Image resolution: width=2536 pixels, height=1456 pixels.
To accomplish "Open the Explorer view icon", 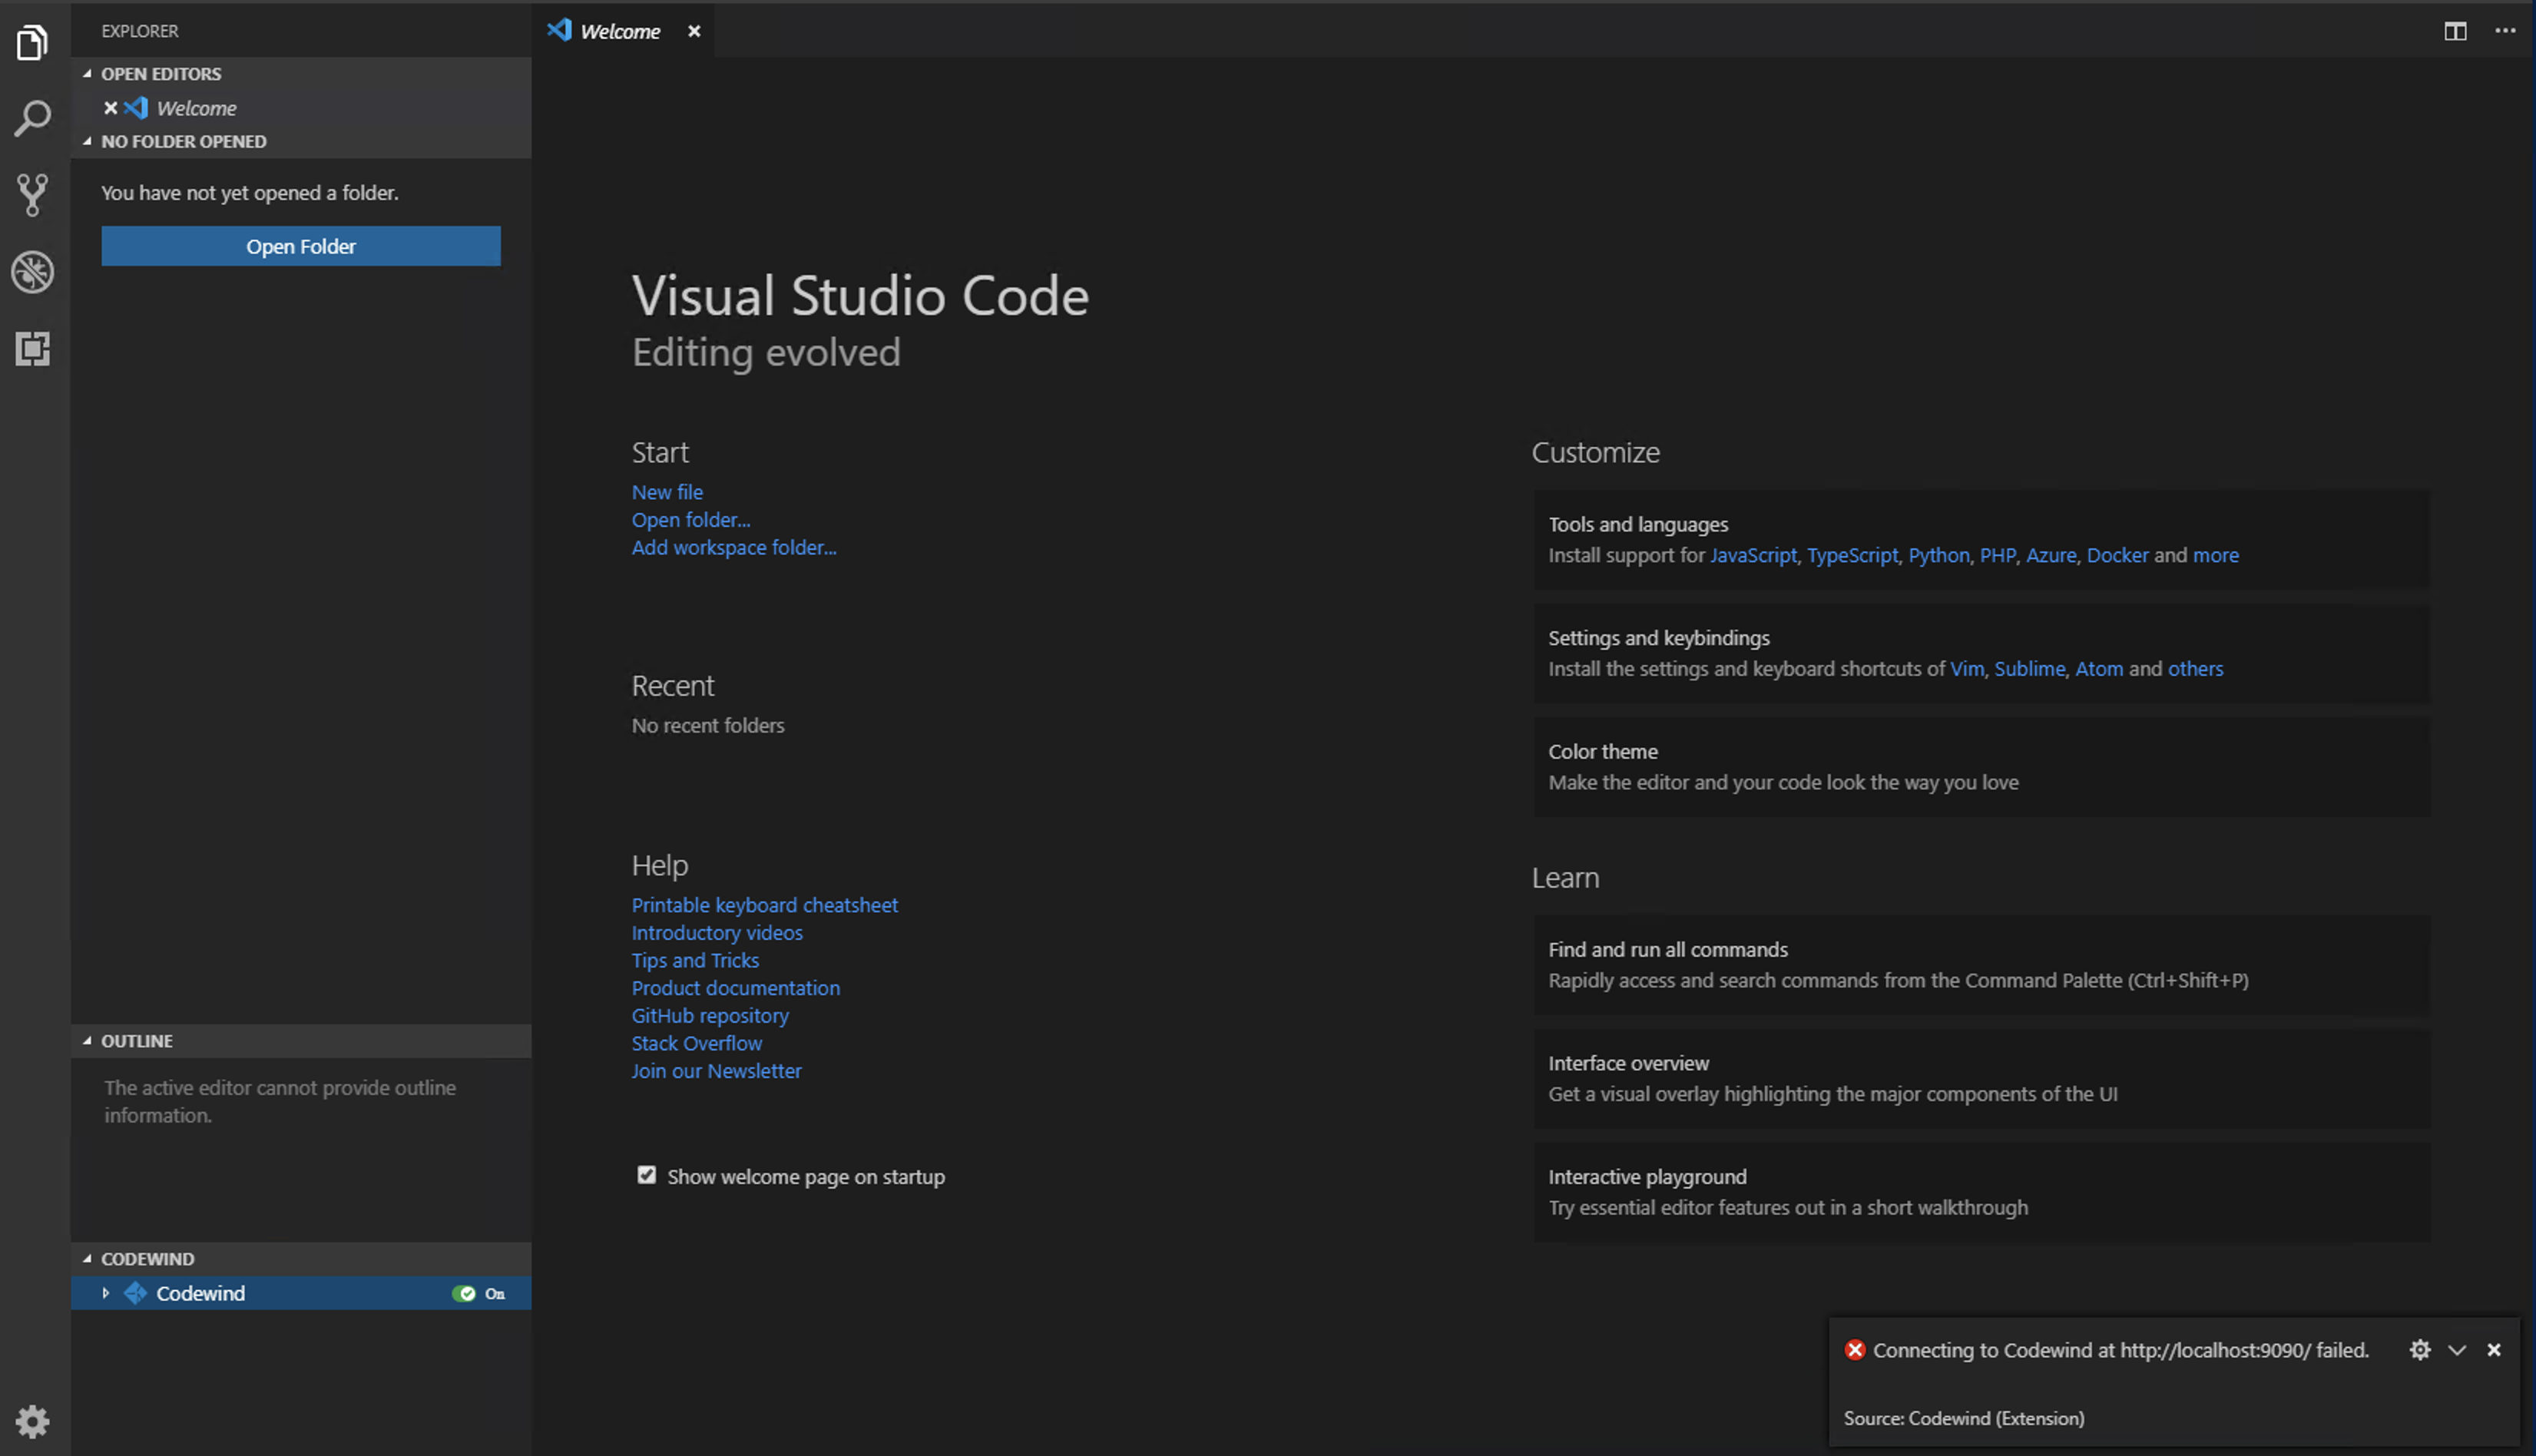I will click(x=32, y=42).
